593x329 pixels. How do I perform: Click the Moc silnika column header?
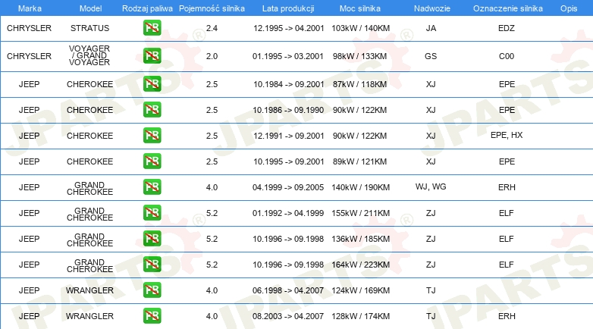(x=360, y=8)
